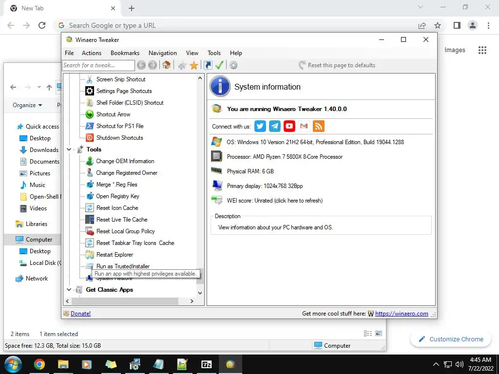Open bookmarks with the gold star icon
The image size is (499, 374).
point(194,66)
